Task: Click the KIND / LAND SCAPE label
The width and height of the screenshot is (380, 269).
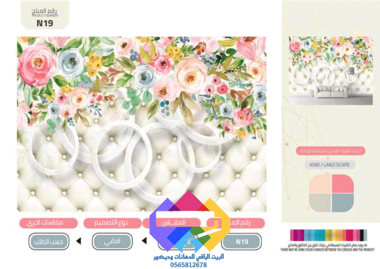Action: tap(330, 165)
